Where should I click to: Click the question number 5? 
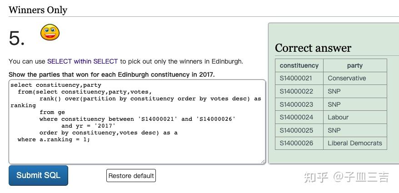coord(16,39)
